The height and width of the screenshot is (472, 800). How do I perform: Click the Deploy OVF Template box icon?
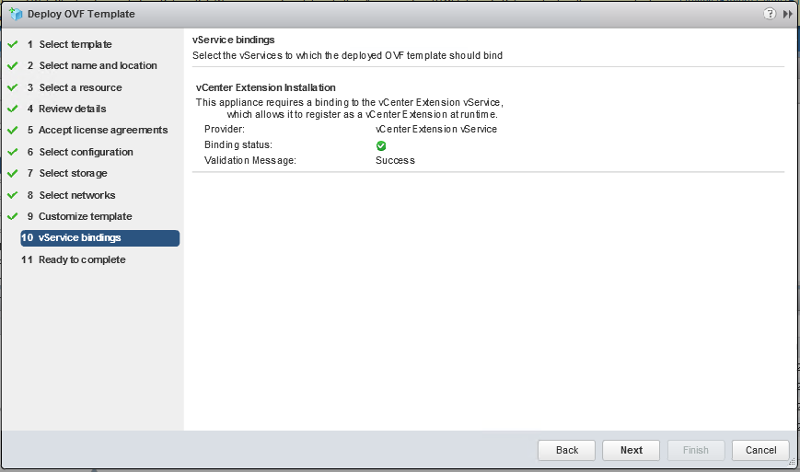point(16,14)
